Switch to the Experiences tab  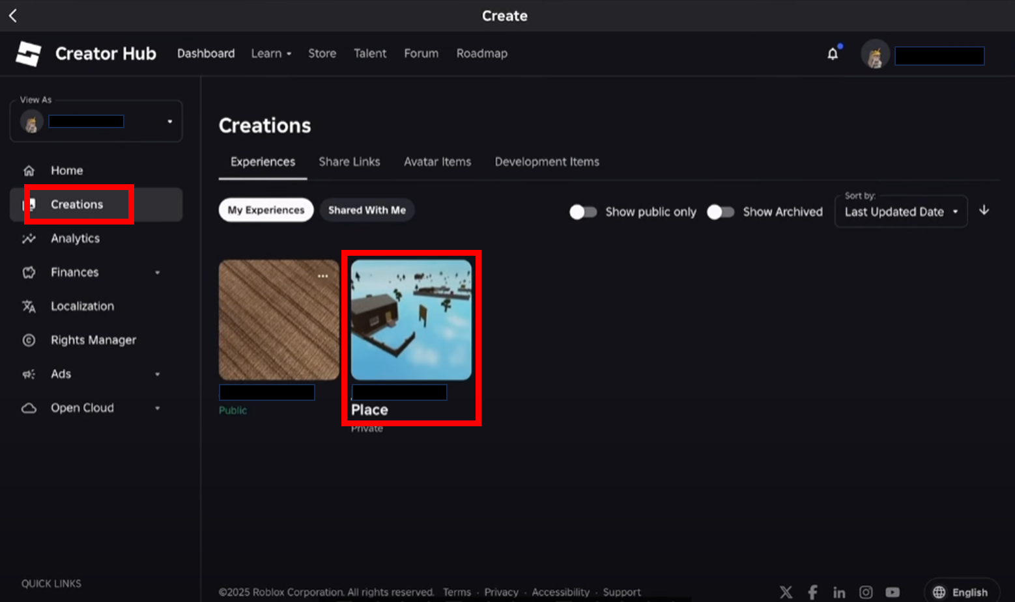(x=263, y=162)
